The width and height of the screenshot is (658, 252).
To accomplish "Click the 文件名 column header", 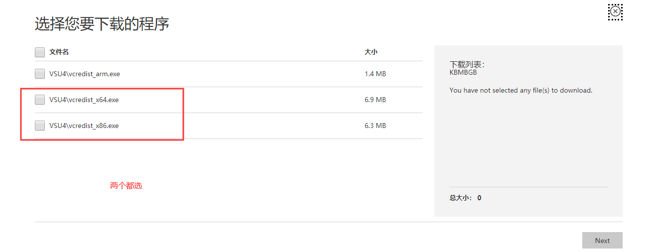I will click(59, 52).
